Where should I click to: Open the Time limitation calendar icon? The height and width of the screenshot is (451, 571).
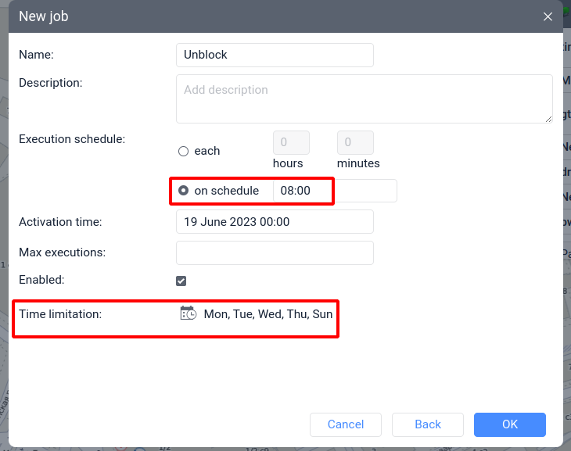(188, 313)
